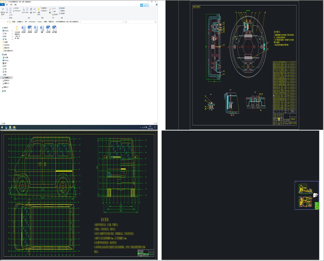Click the File Explorer icon on the taskbar
Image resolution: width=324 pixels, height=261 pixels.
point(14,127)
